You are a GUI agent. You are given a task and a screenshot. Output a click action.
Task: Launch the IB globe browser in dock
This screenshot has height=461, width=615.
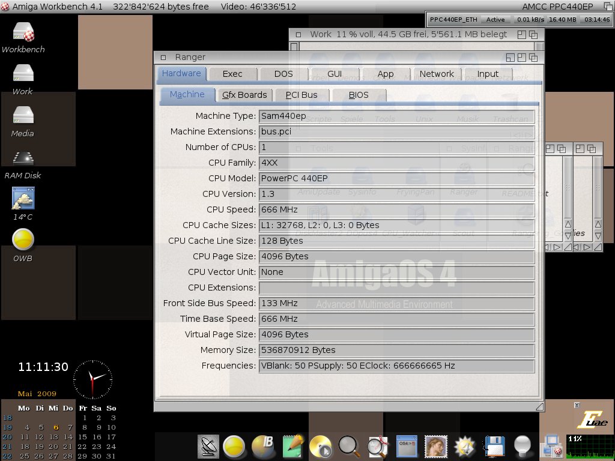click(x=262, y=447)
